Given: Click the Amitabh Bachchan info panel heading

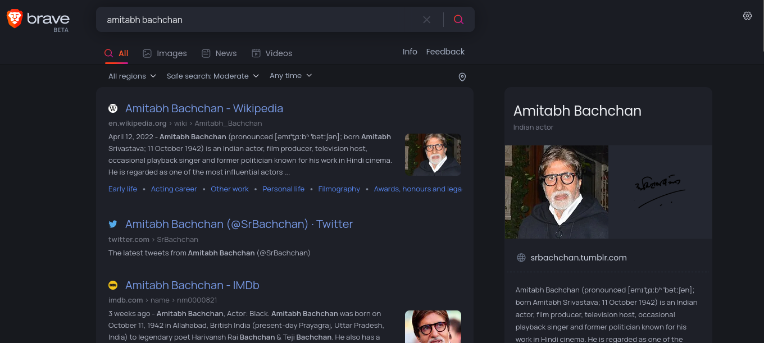Looking at the screenshot, I should pos(577,111).
